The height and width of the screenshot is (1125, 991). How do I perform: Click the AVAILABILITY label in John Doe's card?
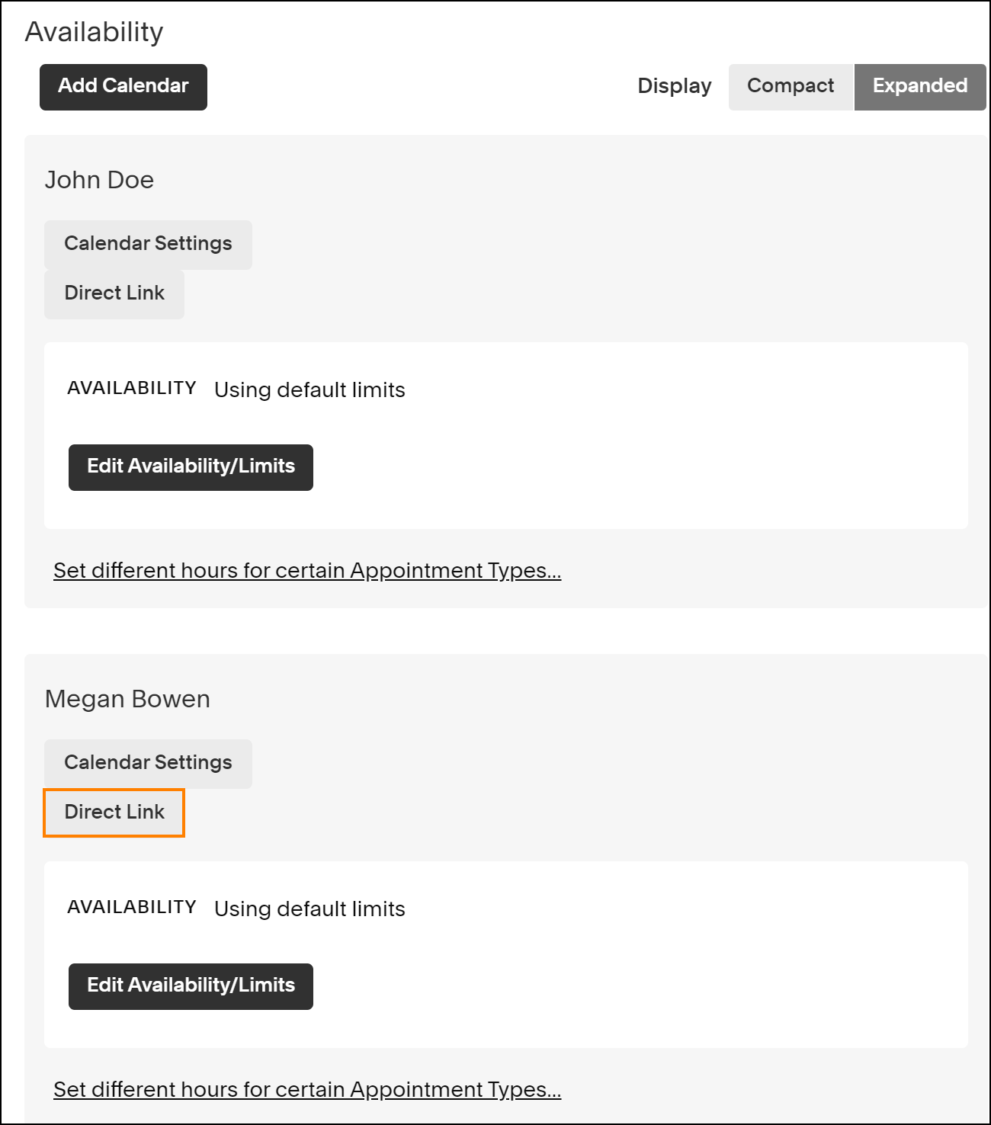click(x=132, y=388)
